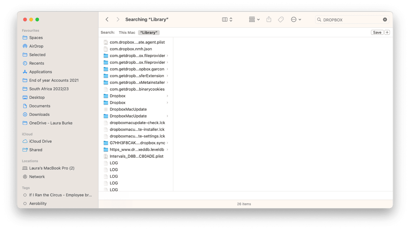Image resolution: width=410 pixels, height=231 pixels.
Task: Click the Tags icon in the toolbar
Action: pyautogui.click(x=281, y=19)
